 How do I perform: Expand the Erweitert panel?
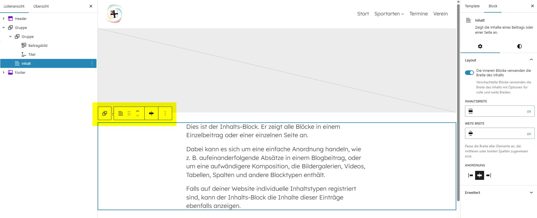(531, 192)
